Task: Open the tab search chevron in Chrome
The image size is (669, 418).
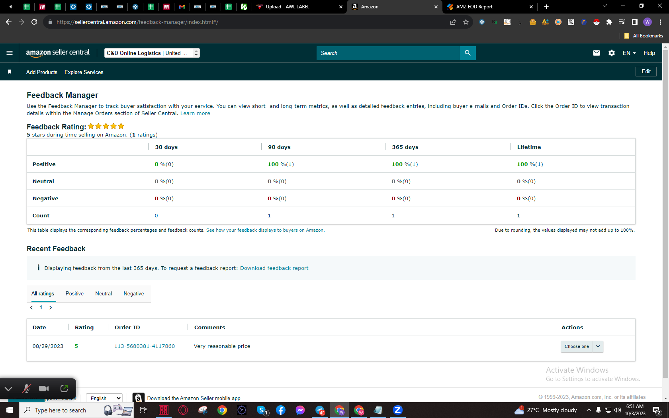Action: [605, 6]
